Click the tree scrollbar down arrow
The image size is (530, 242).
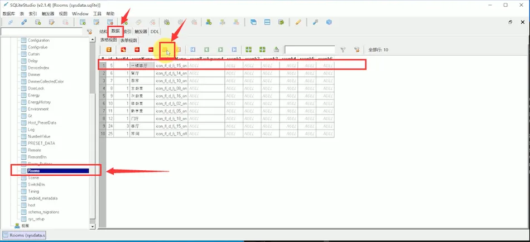click(x=93, y=227)
